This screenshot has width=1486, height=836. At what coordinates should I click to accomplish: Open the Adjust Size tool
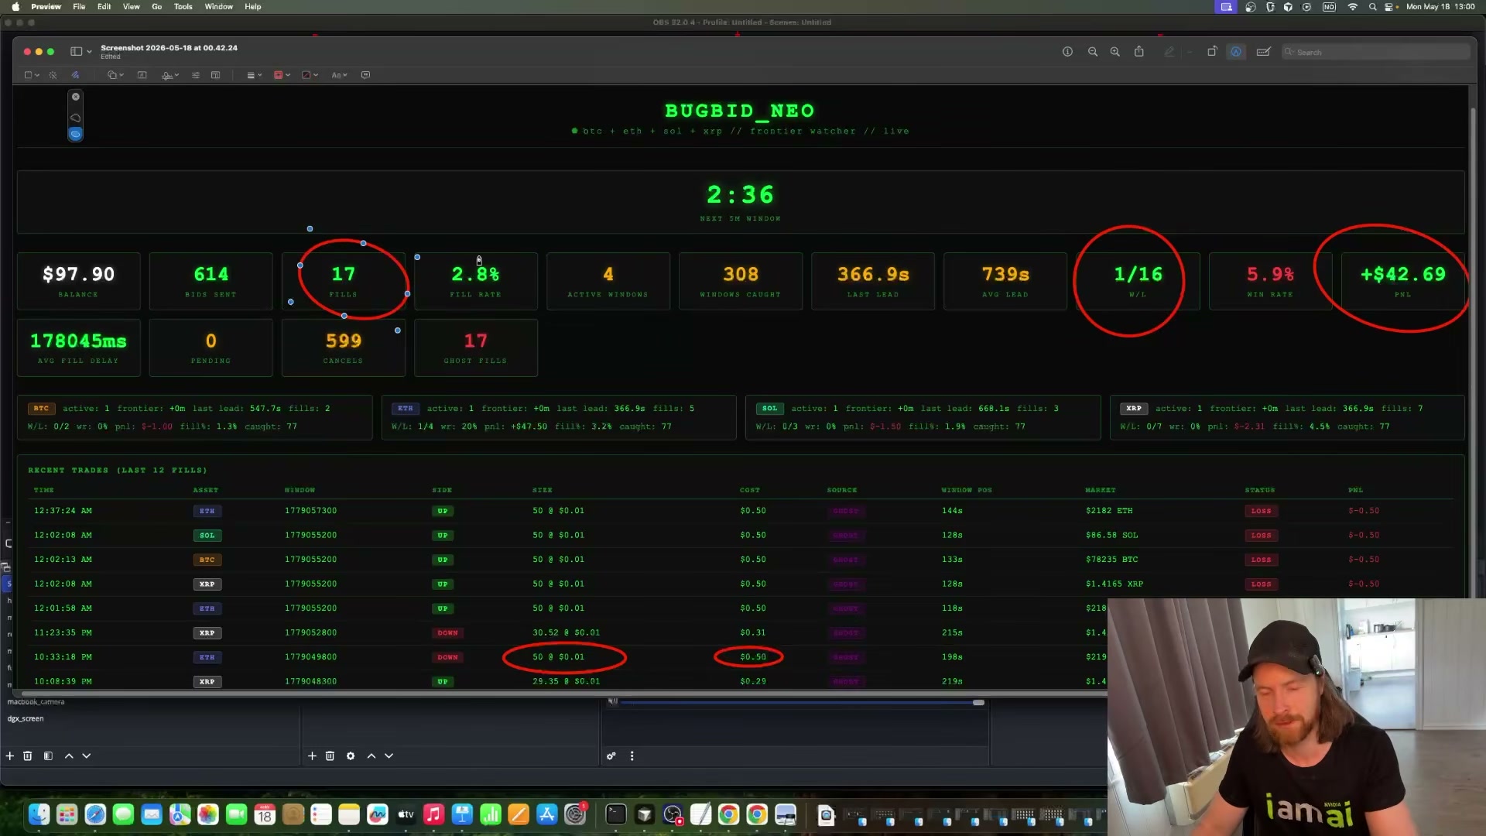pos(215,75)
